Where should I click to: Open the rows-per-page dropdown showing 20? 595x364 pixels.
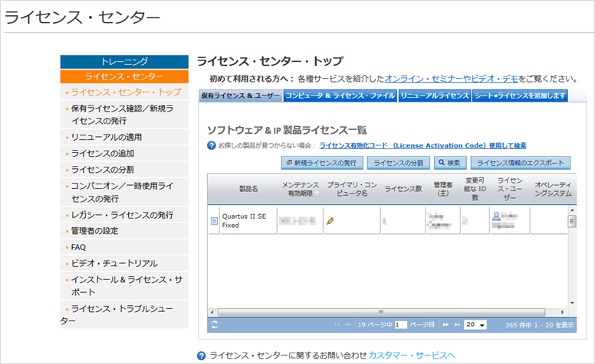click(x=475, y=325)
